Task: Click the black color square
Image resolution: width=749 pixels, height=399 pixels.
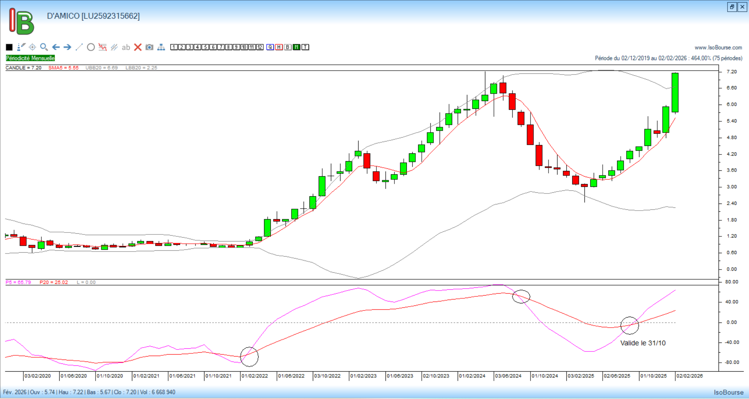Action: (9, 47)
